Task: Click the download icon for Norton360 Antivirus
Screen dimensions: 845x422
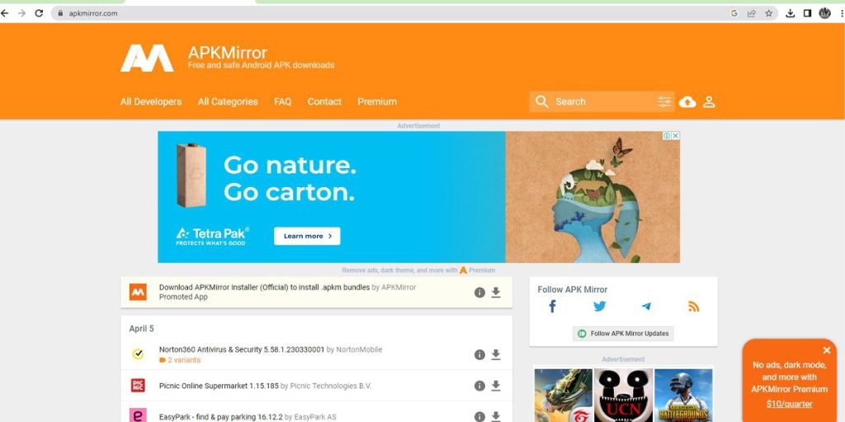Action: pos(496,354)
